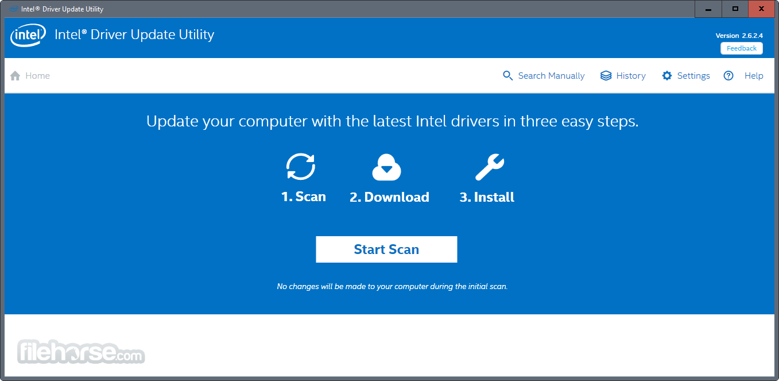Viewport: 779px width, 381px height.
Task: Click the 'No changes will be made' note
Action: (x=392, y=286)
